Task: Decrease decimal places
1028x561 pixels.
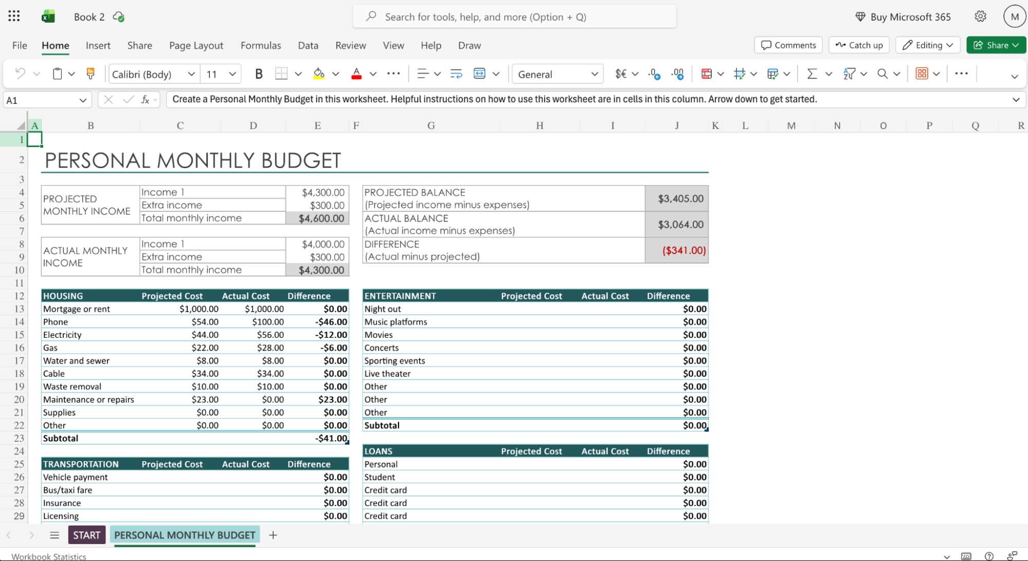Action: click(x=654, y=74)
